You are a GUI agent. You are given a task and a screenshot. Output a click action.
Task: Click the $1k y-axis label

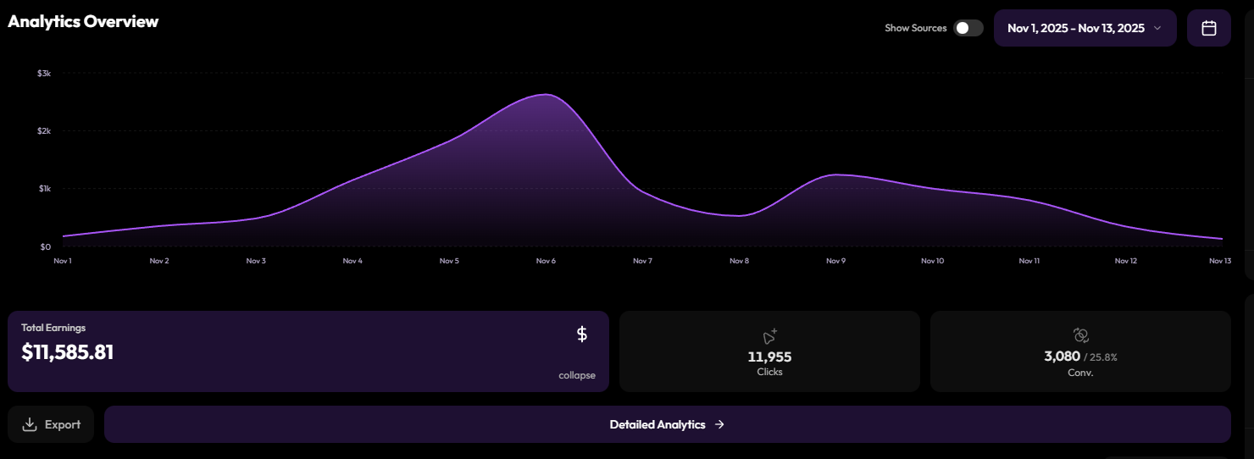point(45,188)
